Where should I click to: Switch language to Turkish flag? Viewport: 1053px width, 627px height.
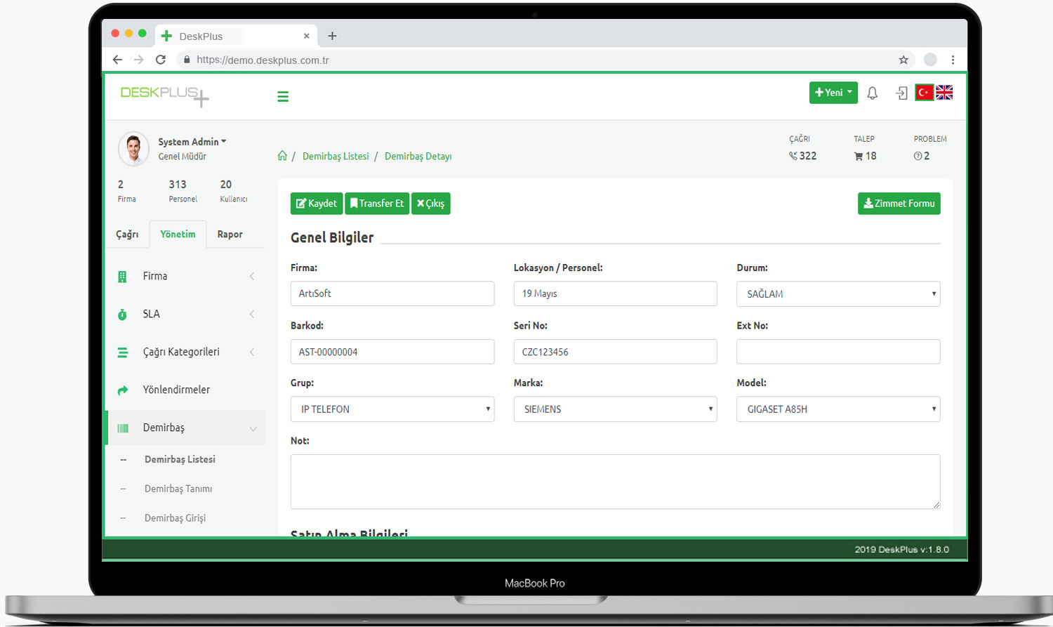point(925,93)
